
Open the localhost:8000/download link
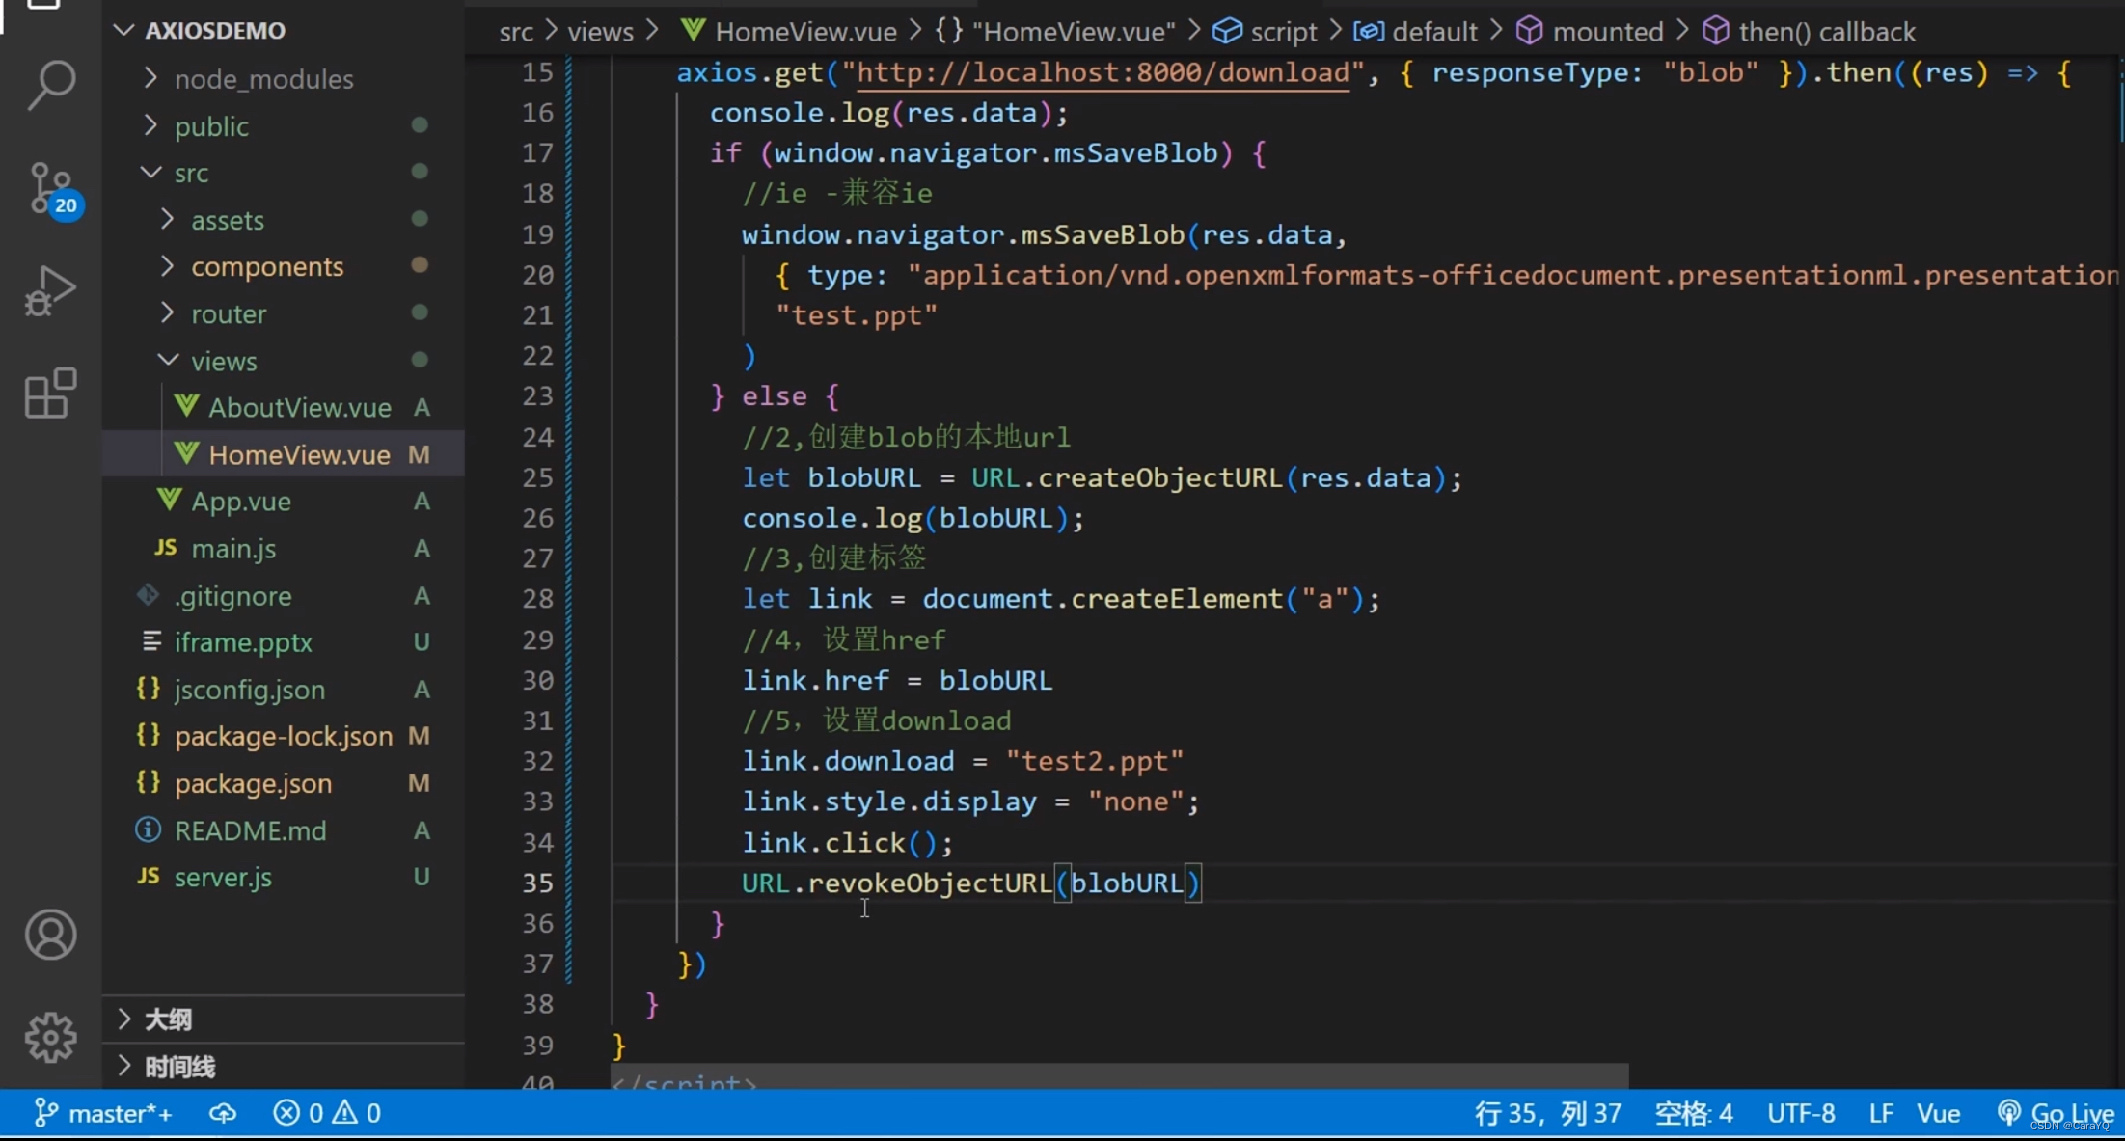1103,73
